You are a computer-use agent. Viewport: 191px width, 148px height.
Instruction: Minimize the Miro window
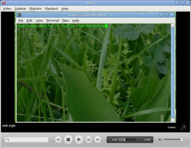pos(177,3)
